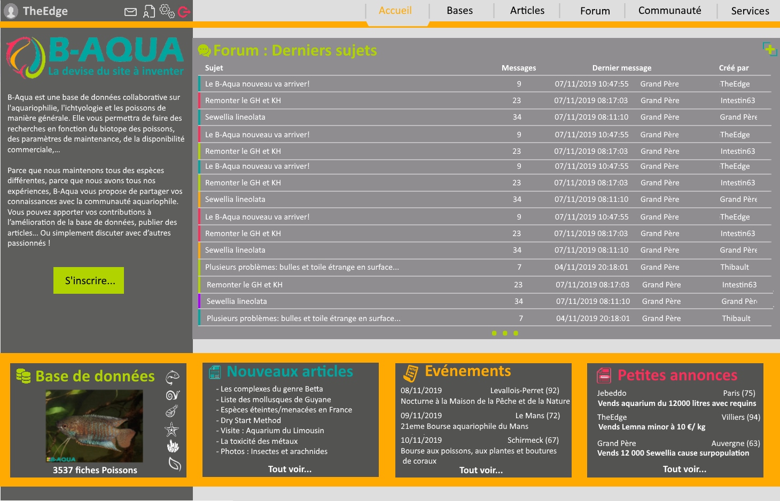
Task: Go to the Communauté tab
Action: 669,11
